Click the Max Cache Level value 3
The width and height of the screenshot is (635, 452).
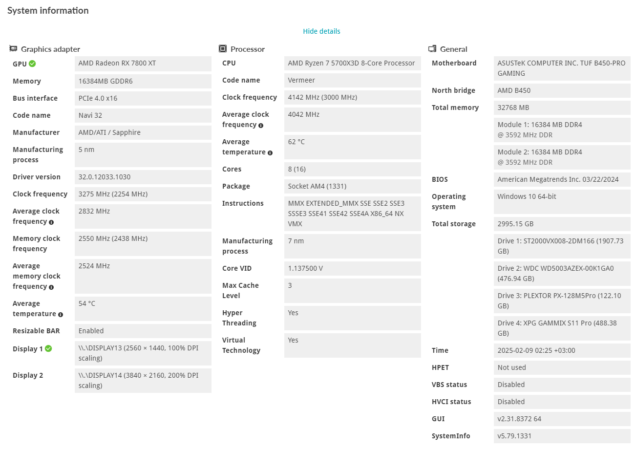[x=353, y=291]
